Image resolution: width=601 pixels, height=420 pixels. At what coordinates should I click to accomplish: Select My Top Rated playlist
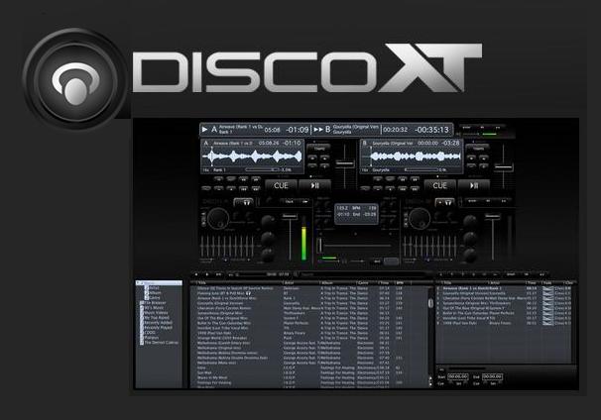156,317
